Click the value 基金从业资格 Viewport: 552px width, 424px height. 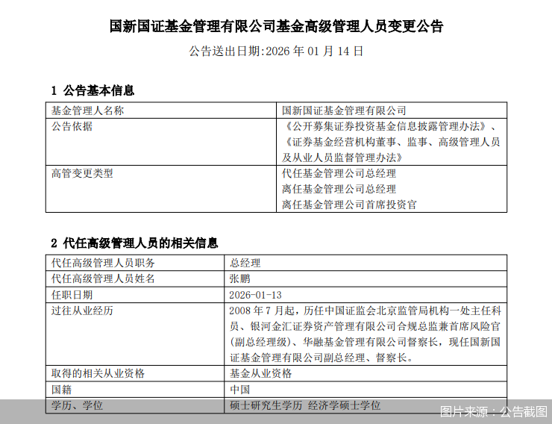(260, 373)
